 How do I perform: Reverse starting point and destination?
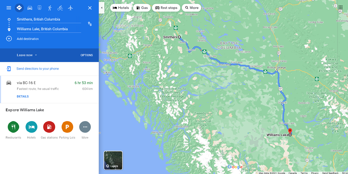tap(90, 24)
